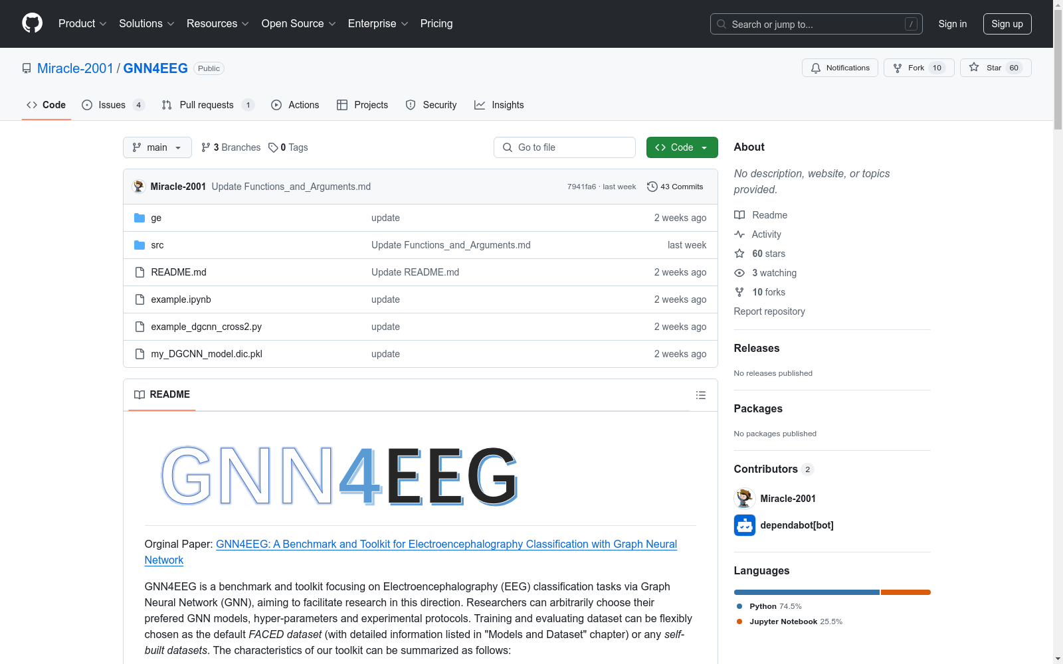Viewport: 1063px width, 664px height.
Task: Expand the Open Source menu
Action: 299,23
